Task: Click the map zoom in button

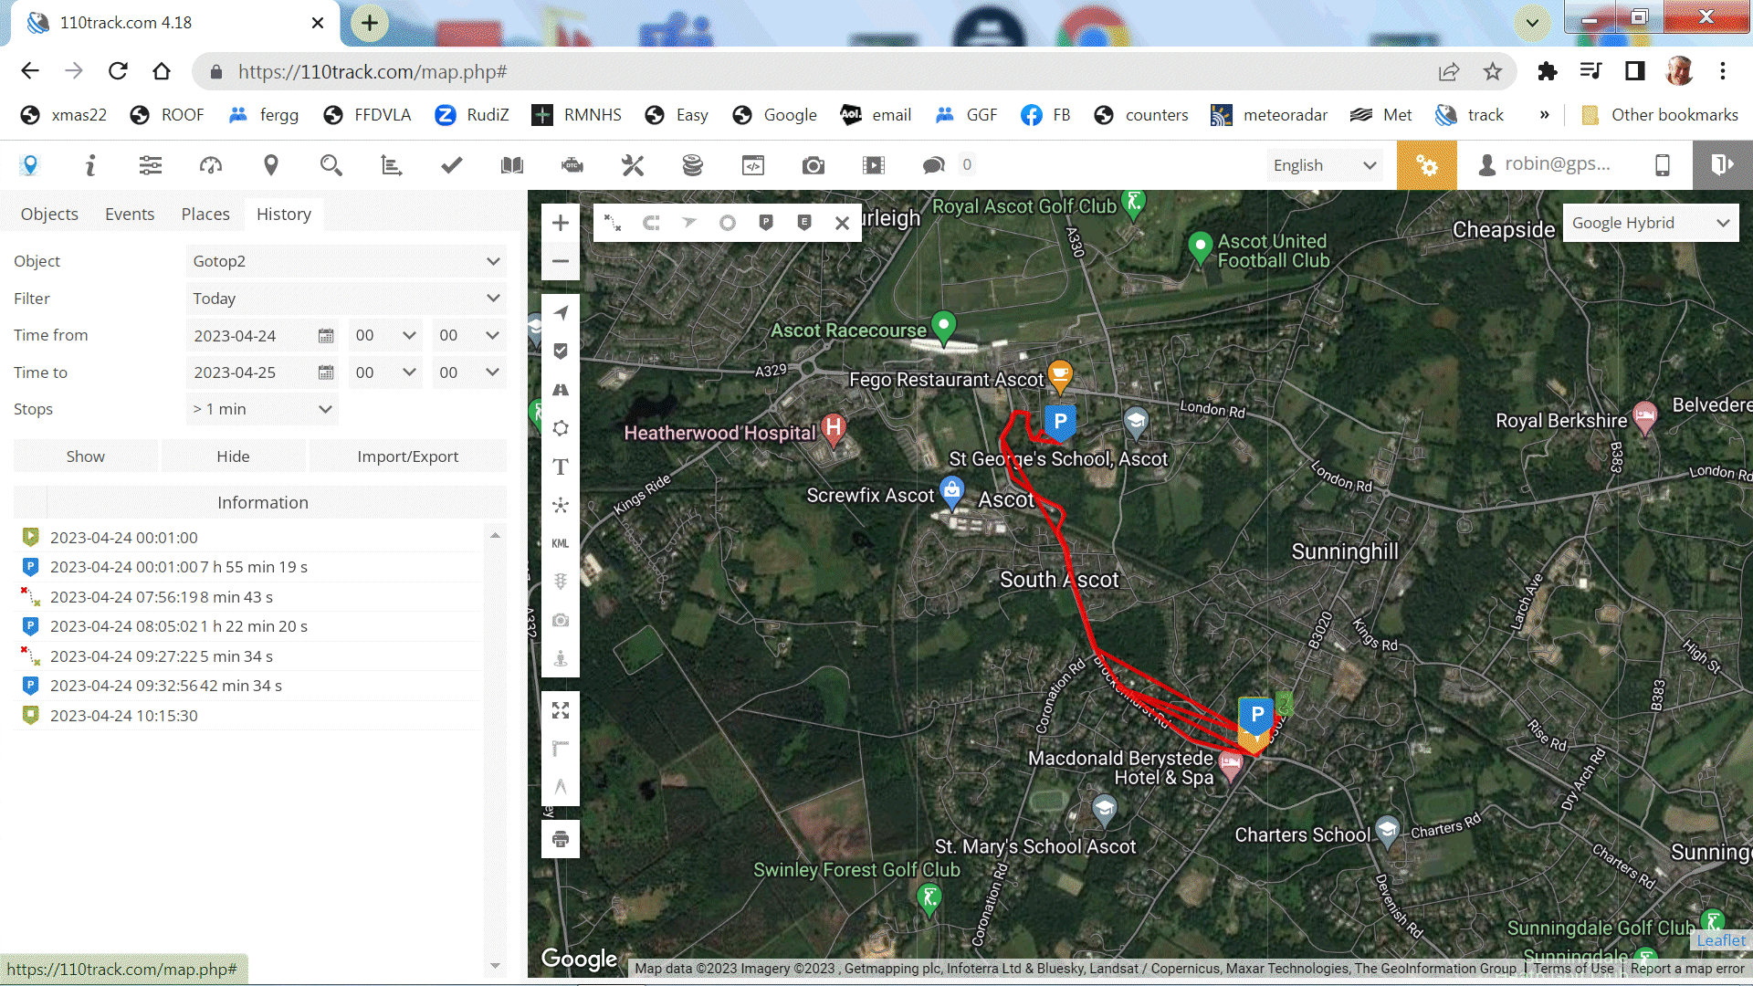Action: [x=561, y=223]
